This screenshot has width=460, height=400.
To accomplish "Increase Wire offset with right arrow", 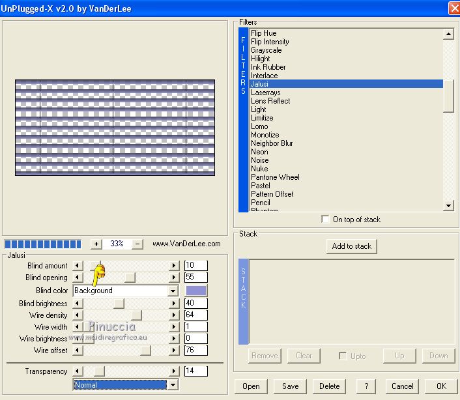I will click(x=174, y=350).
